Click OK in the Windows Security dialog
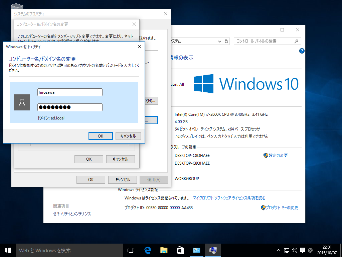The height and width of the screenshot is (257, 342). coord(101,136)
